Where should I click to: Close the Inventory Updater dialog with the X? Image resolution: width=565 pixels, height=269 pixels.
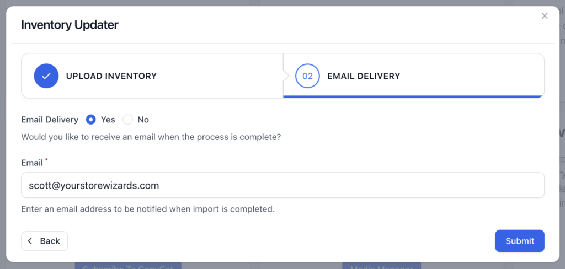545,16
